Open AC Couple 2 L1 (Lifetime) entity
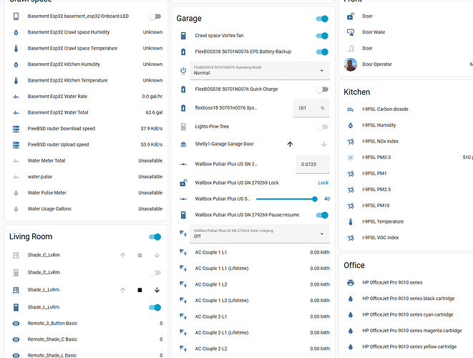The width and height of the screenshot is (473, 358). (x=253, y=333)
